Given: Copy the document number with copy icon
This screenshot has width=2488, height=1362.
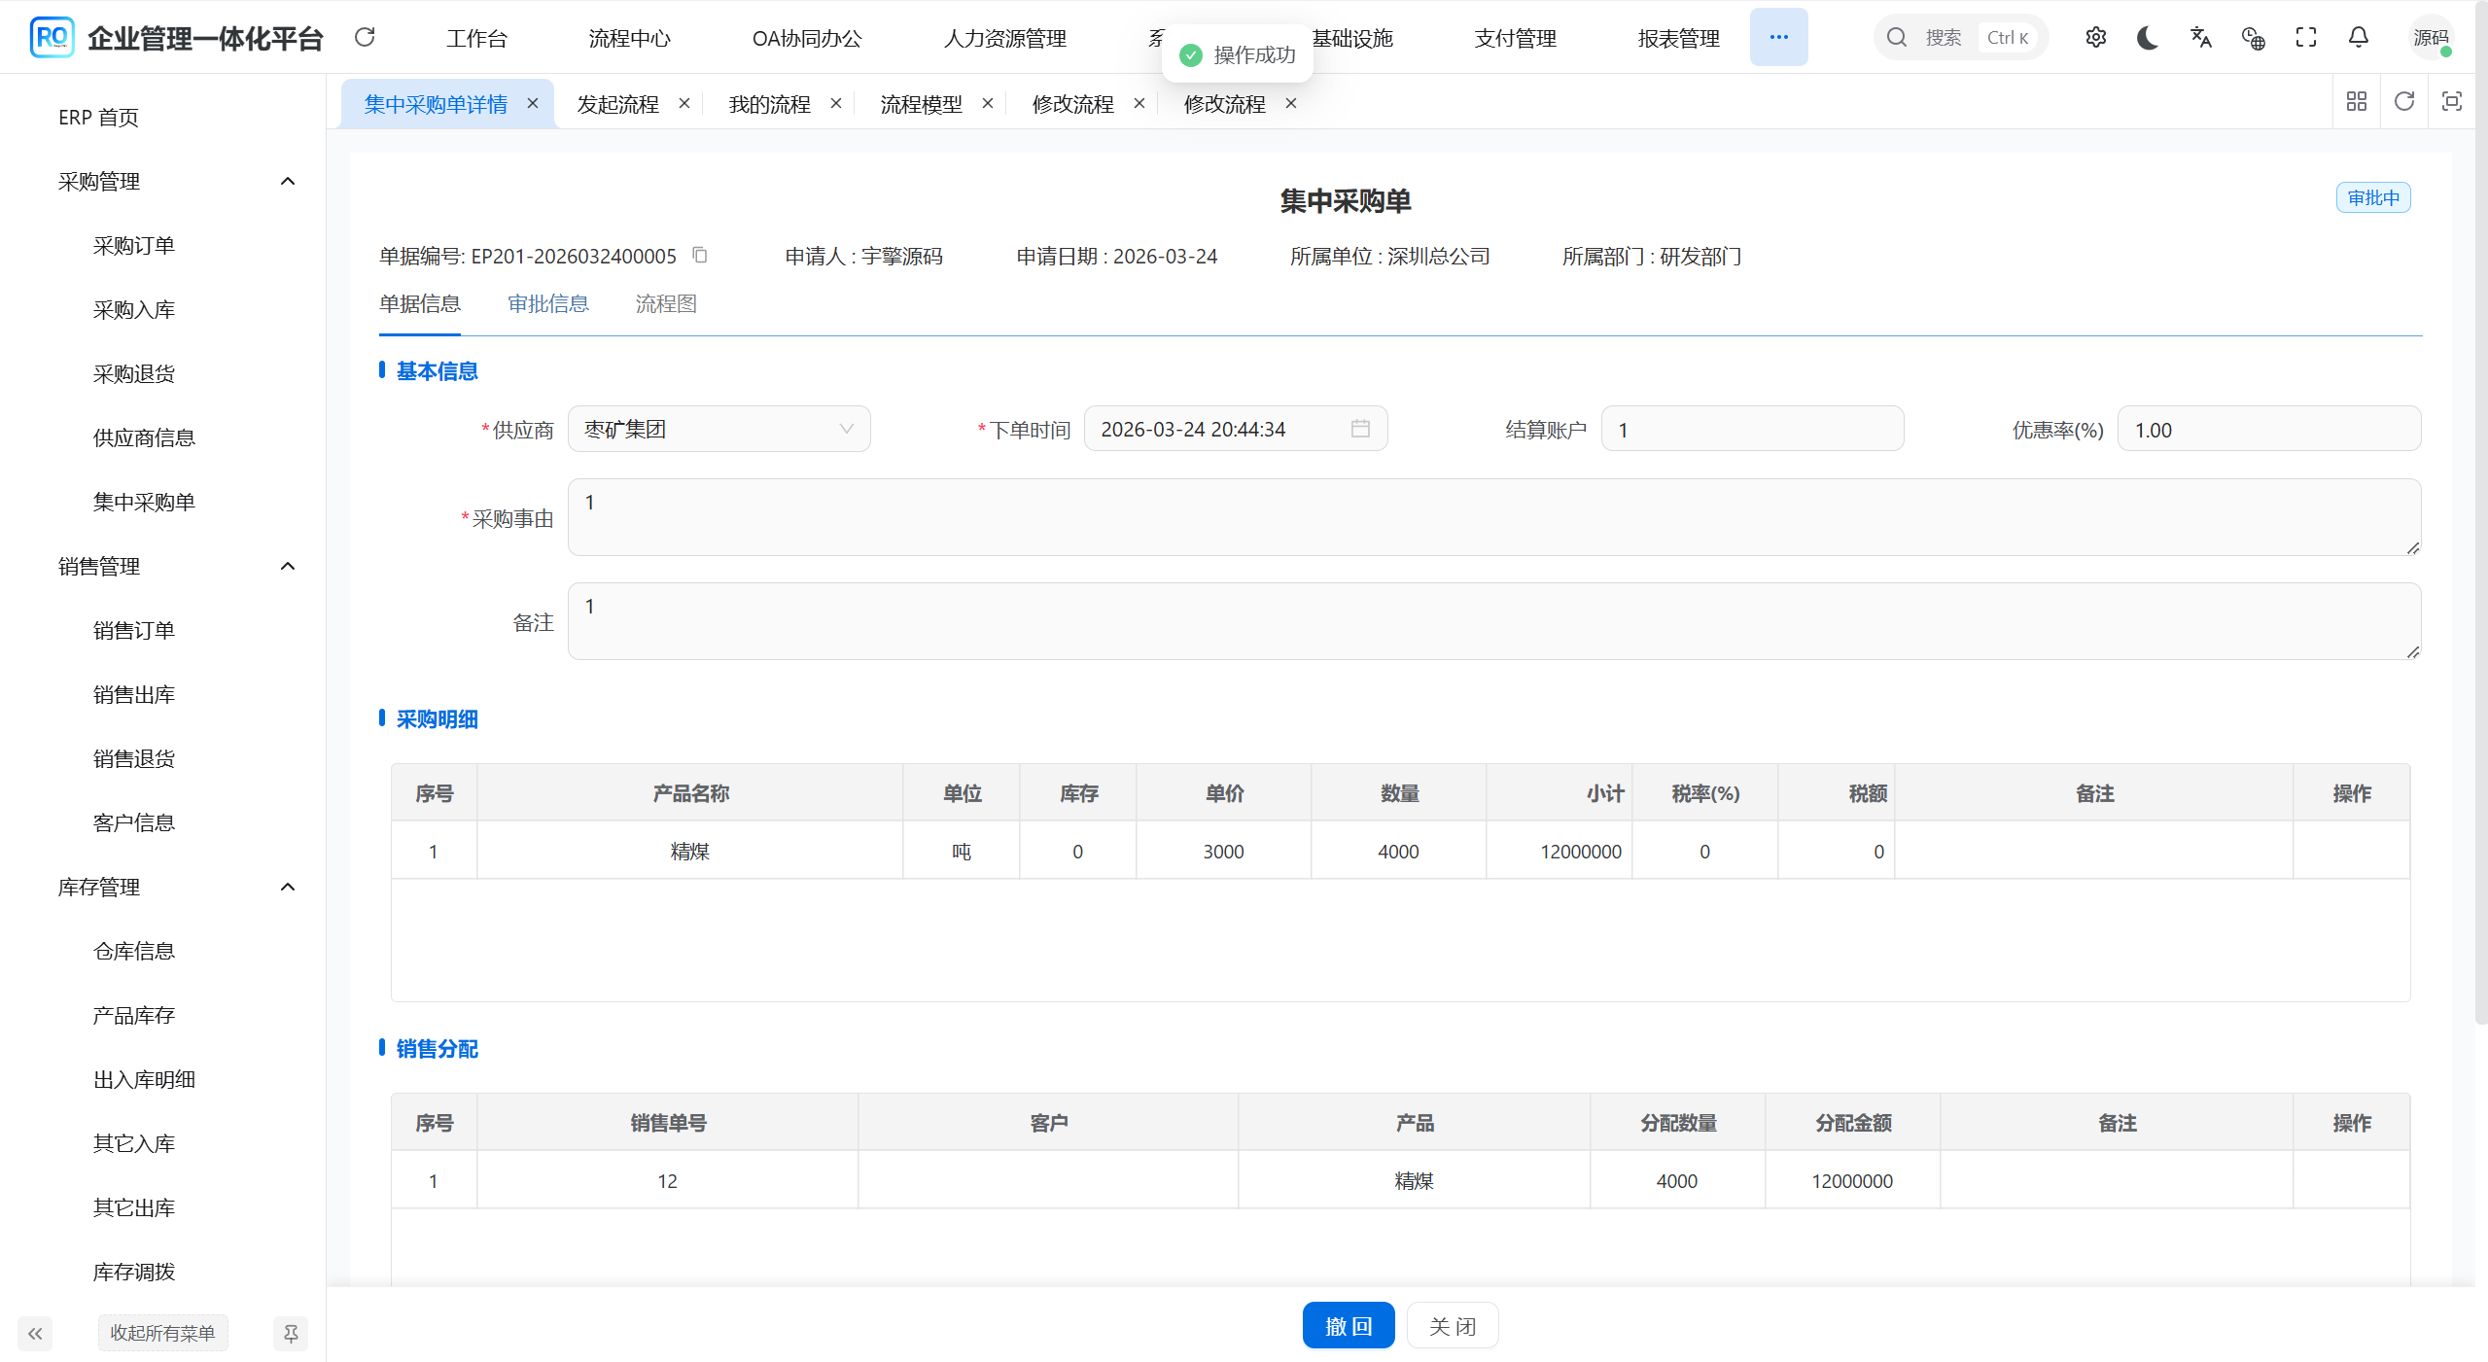Looking at the screenshot, I should 699,255.
